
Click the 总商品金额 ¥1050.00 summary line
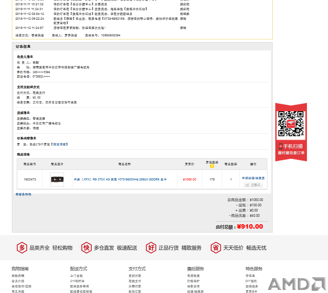coord(245,200)
